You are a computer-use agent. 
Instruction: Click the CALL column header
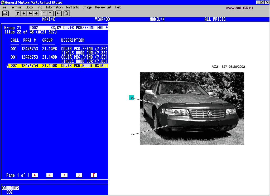[x=15, y=40]
